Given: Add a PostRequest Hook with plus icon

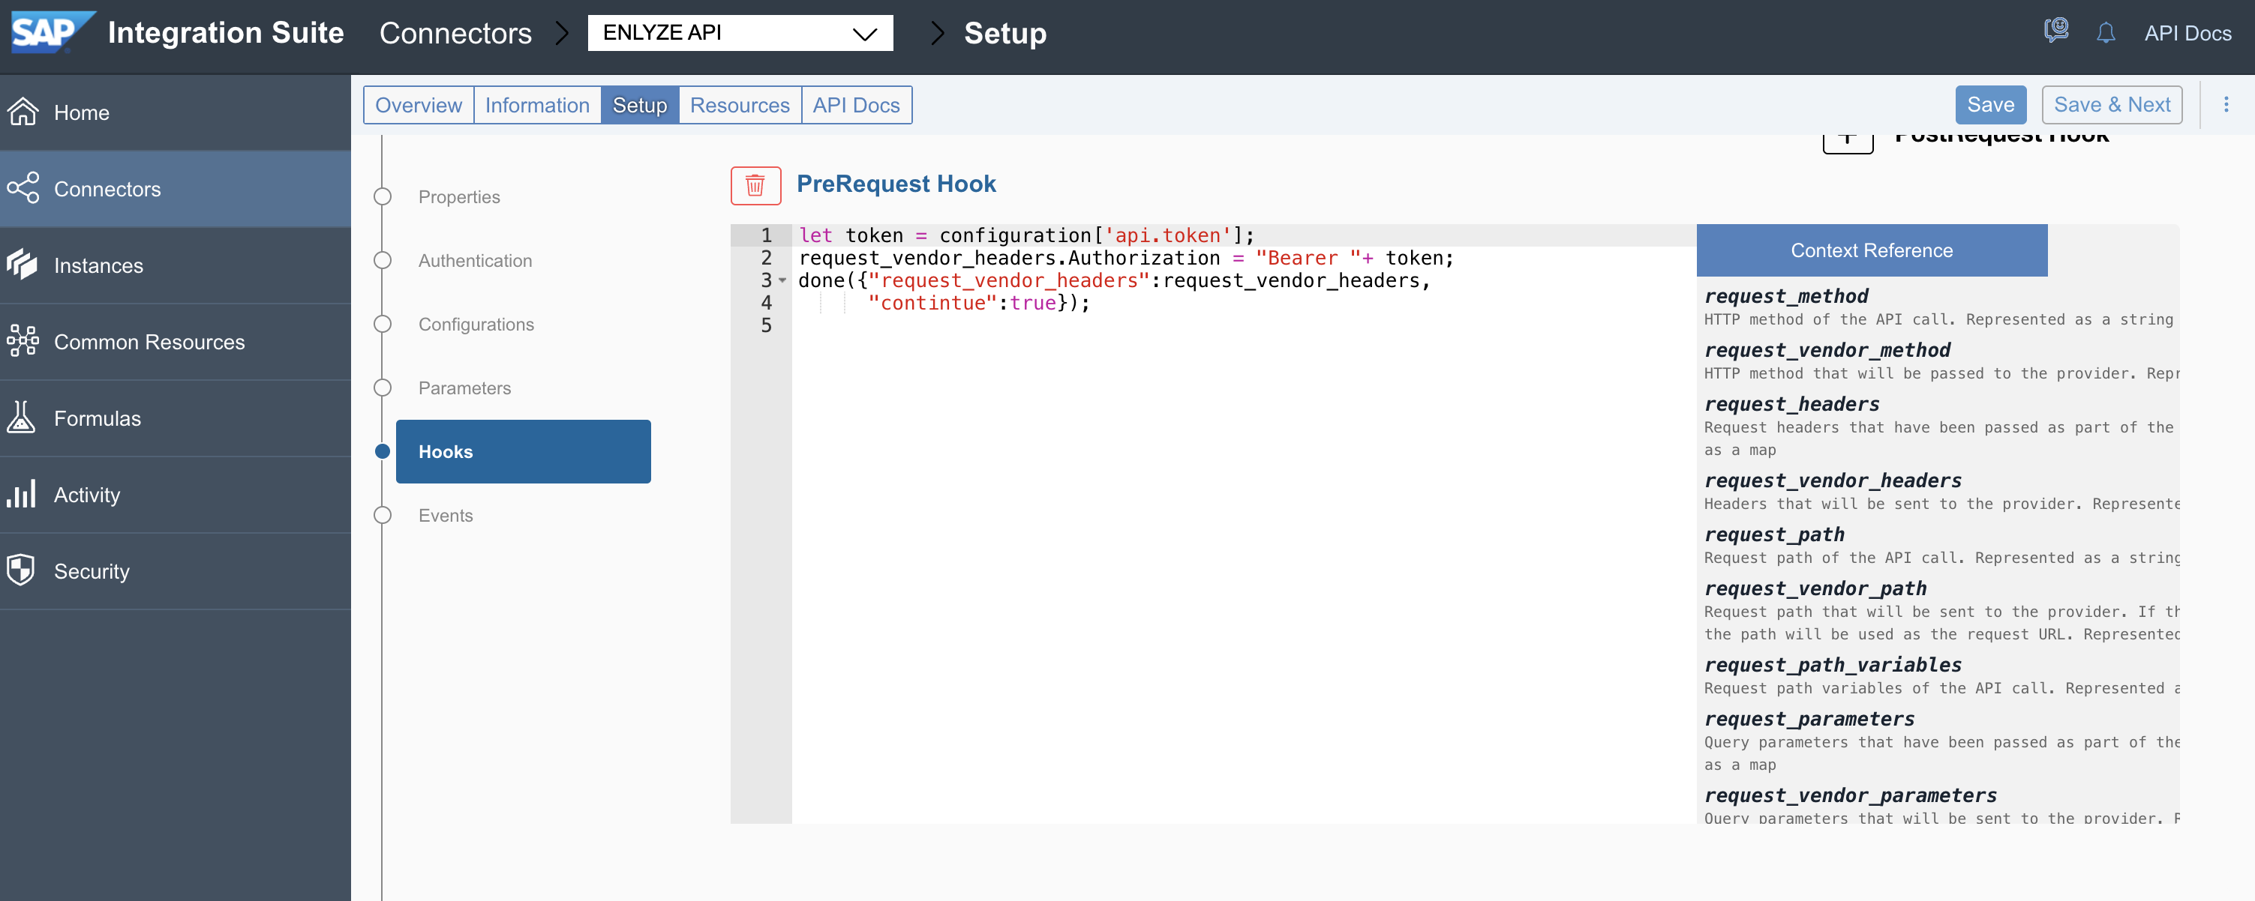Looking at the screenshot, I should [x=1847, y=141].
